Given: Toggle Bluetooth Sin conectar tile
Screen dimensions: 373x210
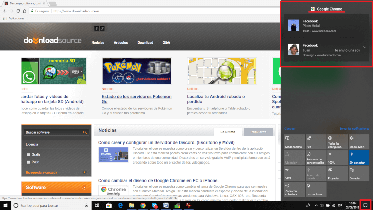Looking at the screenshot, I should pyautogui.click(x=359, y=158).
